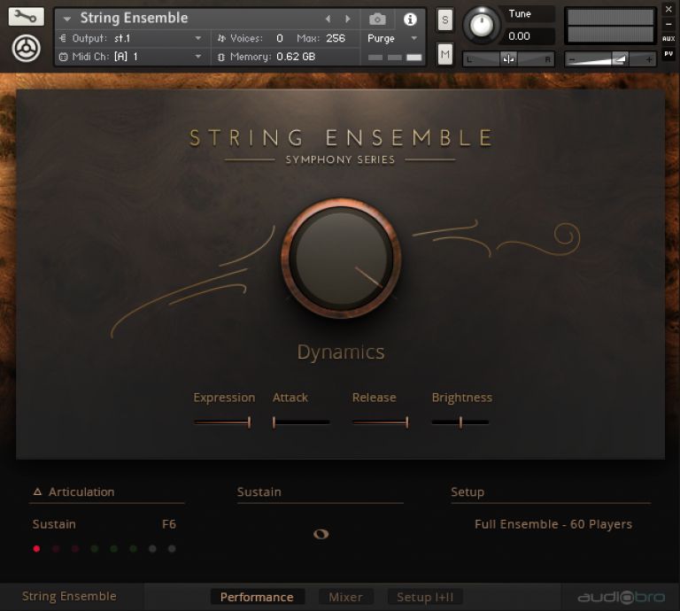
Task: Toggle the AUX sends view
Action: click(x=668, y=39)
